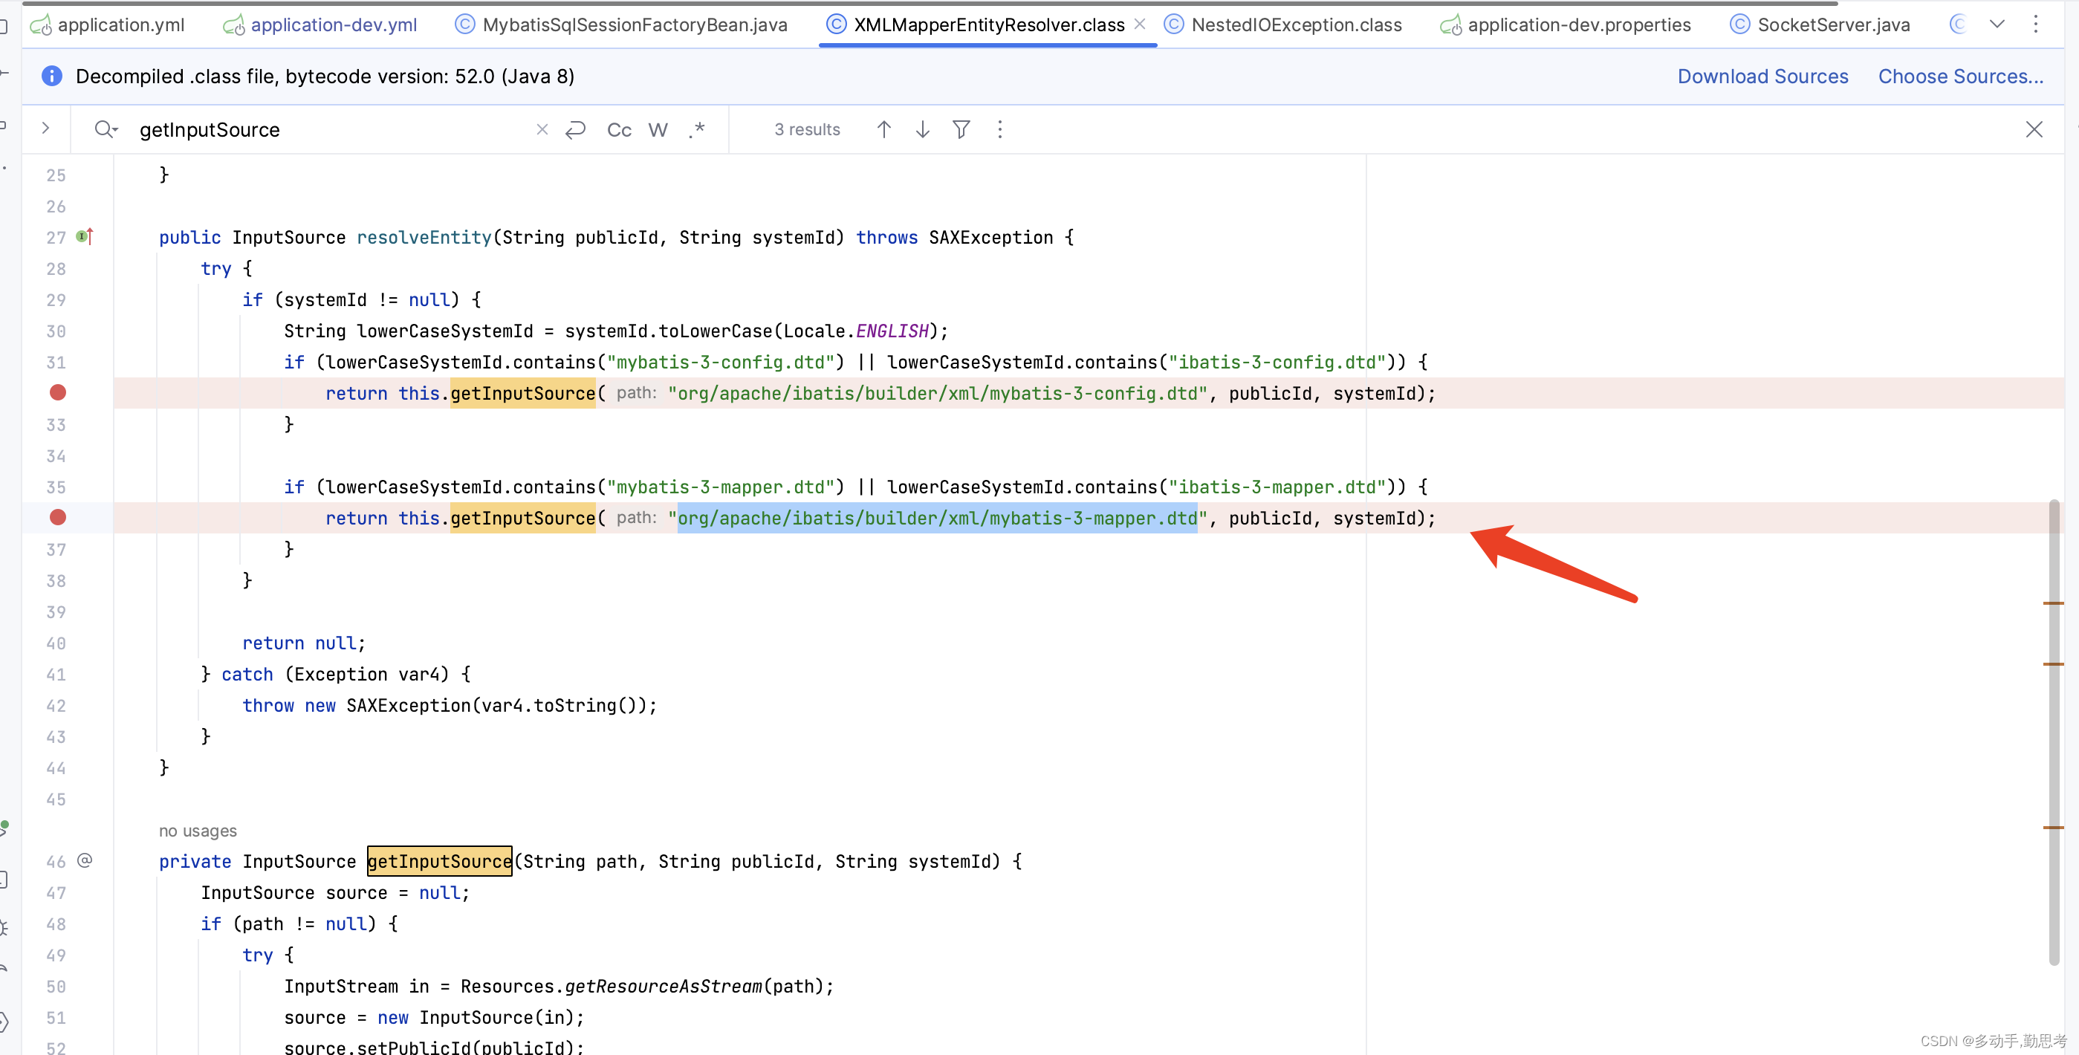Viewport: 2079px width, 1055px height.
Task: Enable whole words matching with W button
Action: coord(657,129)
